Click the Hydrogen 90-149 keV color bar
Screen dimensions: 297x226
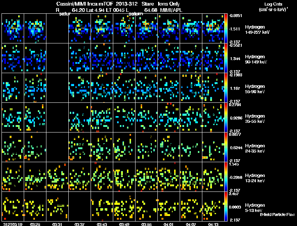226,58
